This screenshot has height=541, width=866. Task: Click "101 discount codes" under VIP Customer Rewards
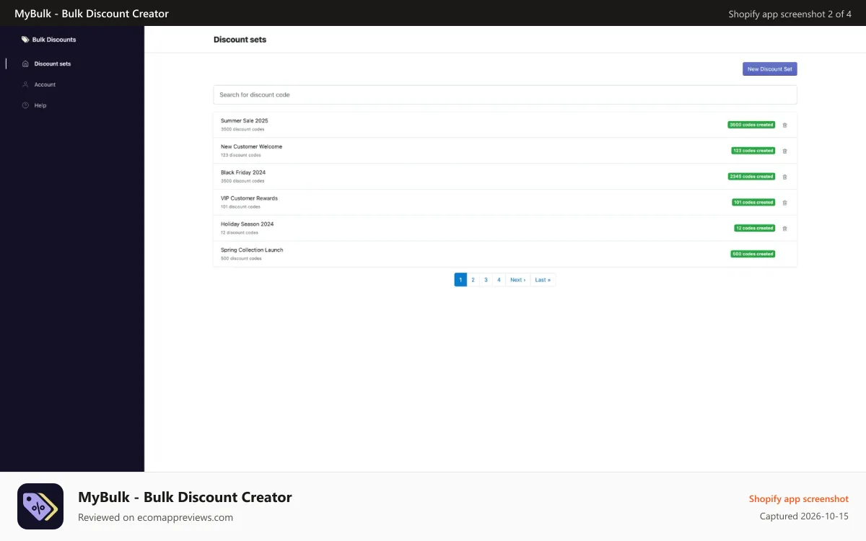point(240,207)
